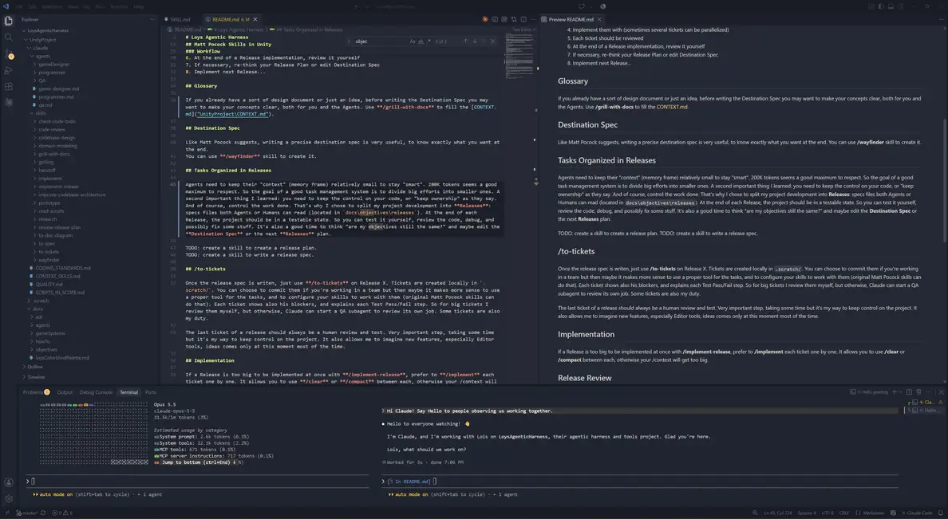Split the README.md editor right
Image resolution: width=948 pixels, height=519 pixels.
click(523, 19)
